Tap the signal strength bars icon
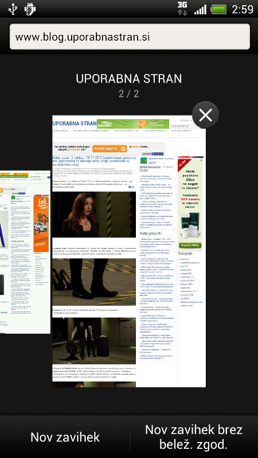This screenshot has height=458, width=258. click(200, 9)
